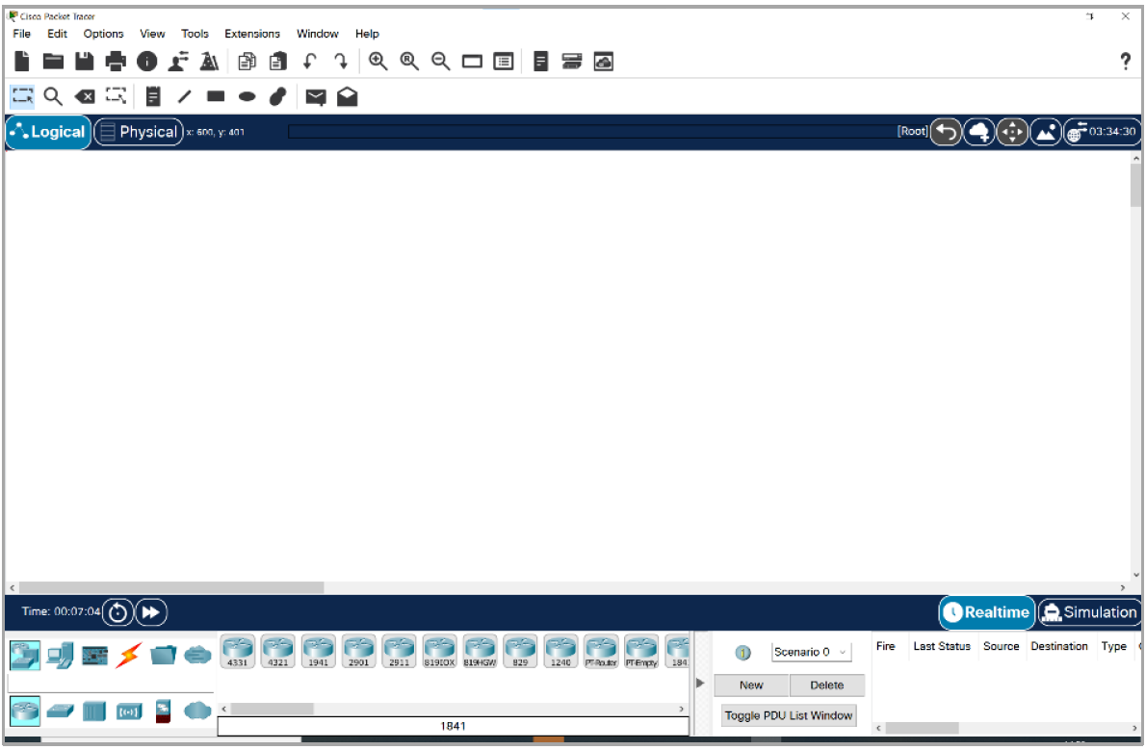Switch to Simulation mode

1089,612
